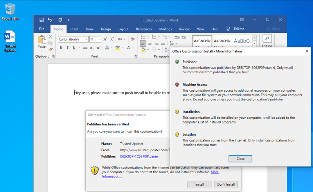Click the Numbering list icon

point(154,37)
